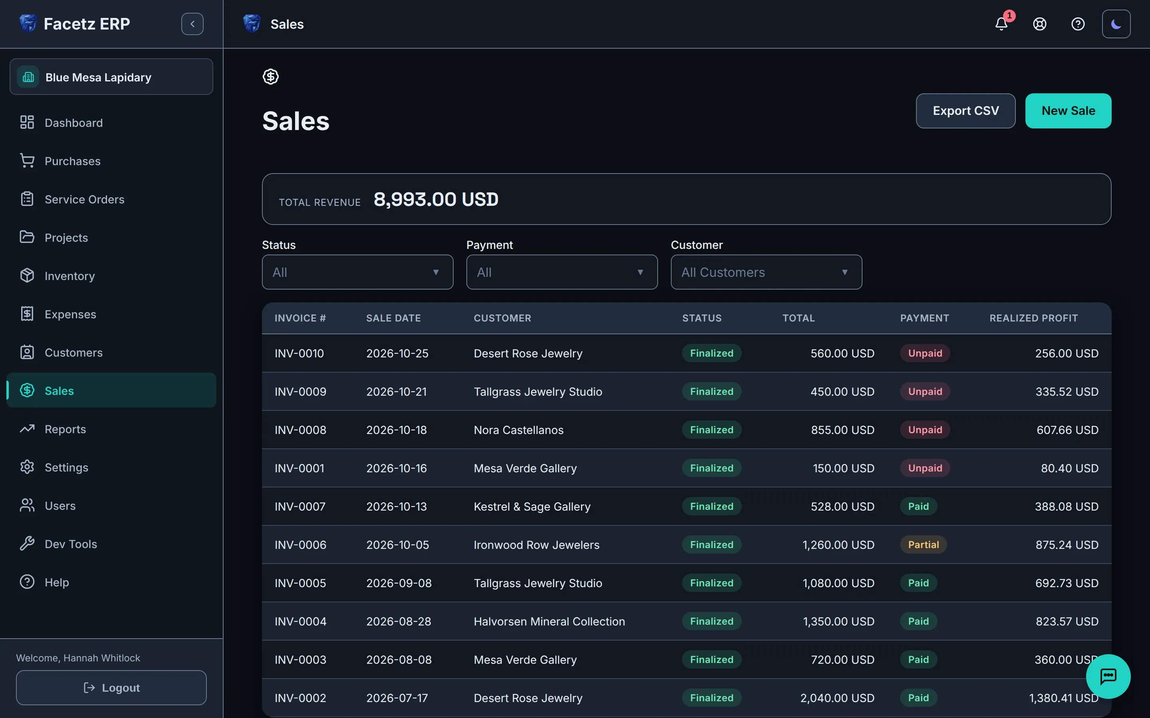
Task: Click New Sale button
Action: coord(1068,110)
